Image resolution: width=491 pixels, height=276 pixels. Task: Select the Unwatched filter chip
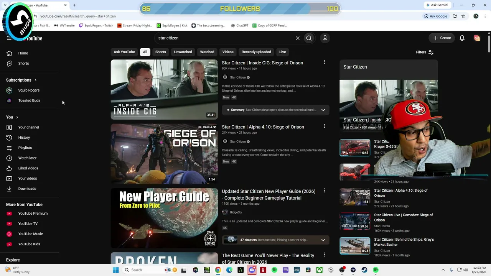pyautogui.click(x=183, y=52)
